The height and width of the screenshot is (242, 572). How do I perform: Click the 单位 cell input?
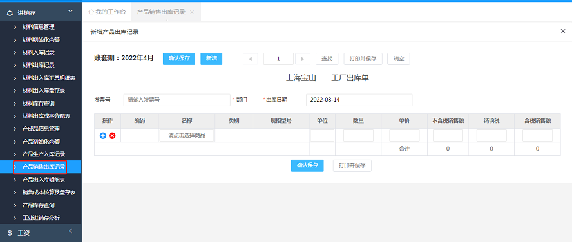click(x=322, y=136)
